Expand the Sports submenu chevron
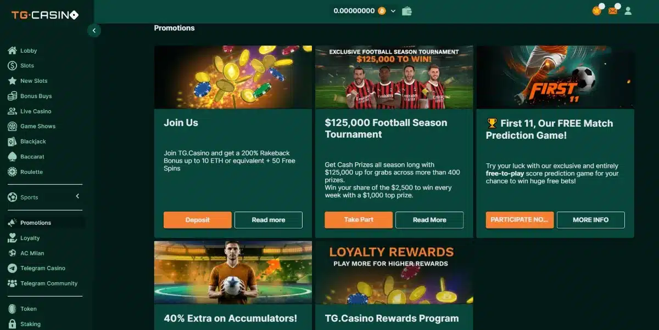The width and height of the screenshot is (659, 330). 77,196
